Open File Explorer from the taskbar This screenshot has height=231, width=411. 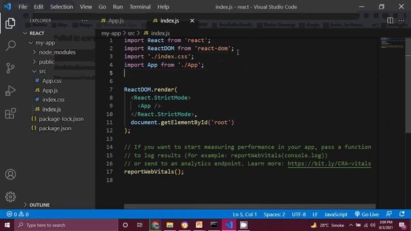(x=170, y=225)
